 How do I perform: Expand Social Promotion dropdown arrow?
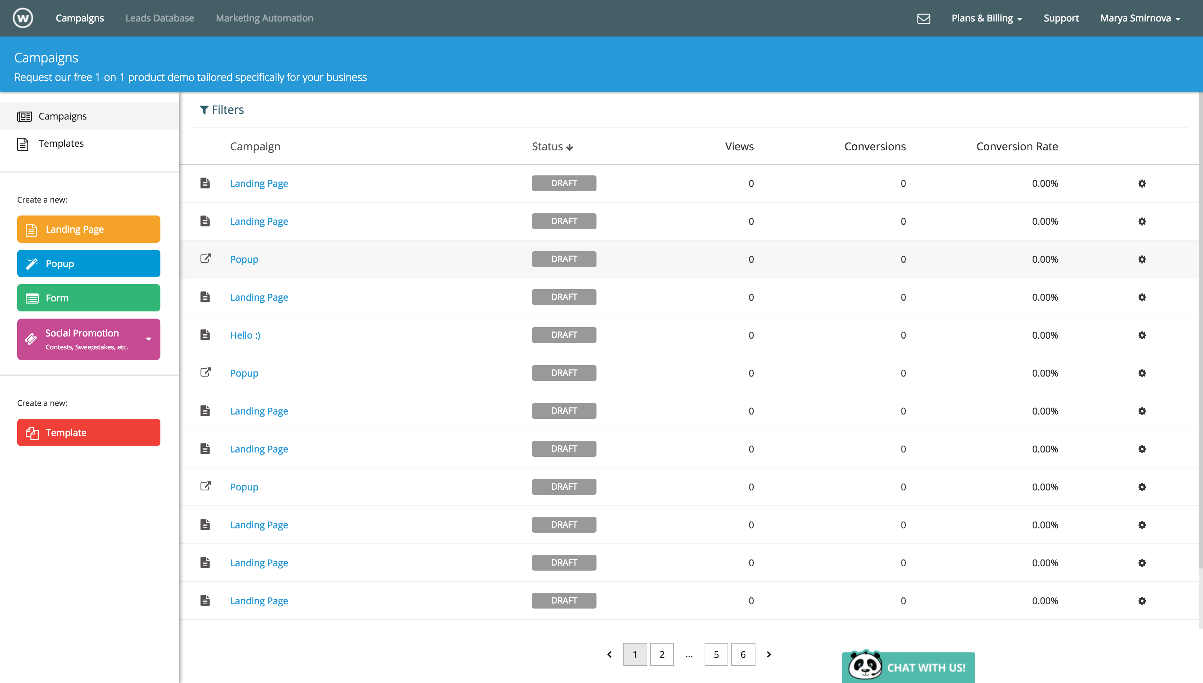[148, 339]
